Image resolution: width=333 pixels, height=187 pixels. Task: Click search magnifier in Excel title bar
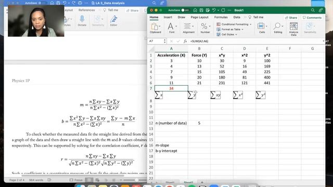pyautogui.click(x=313, y=10)
